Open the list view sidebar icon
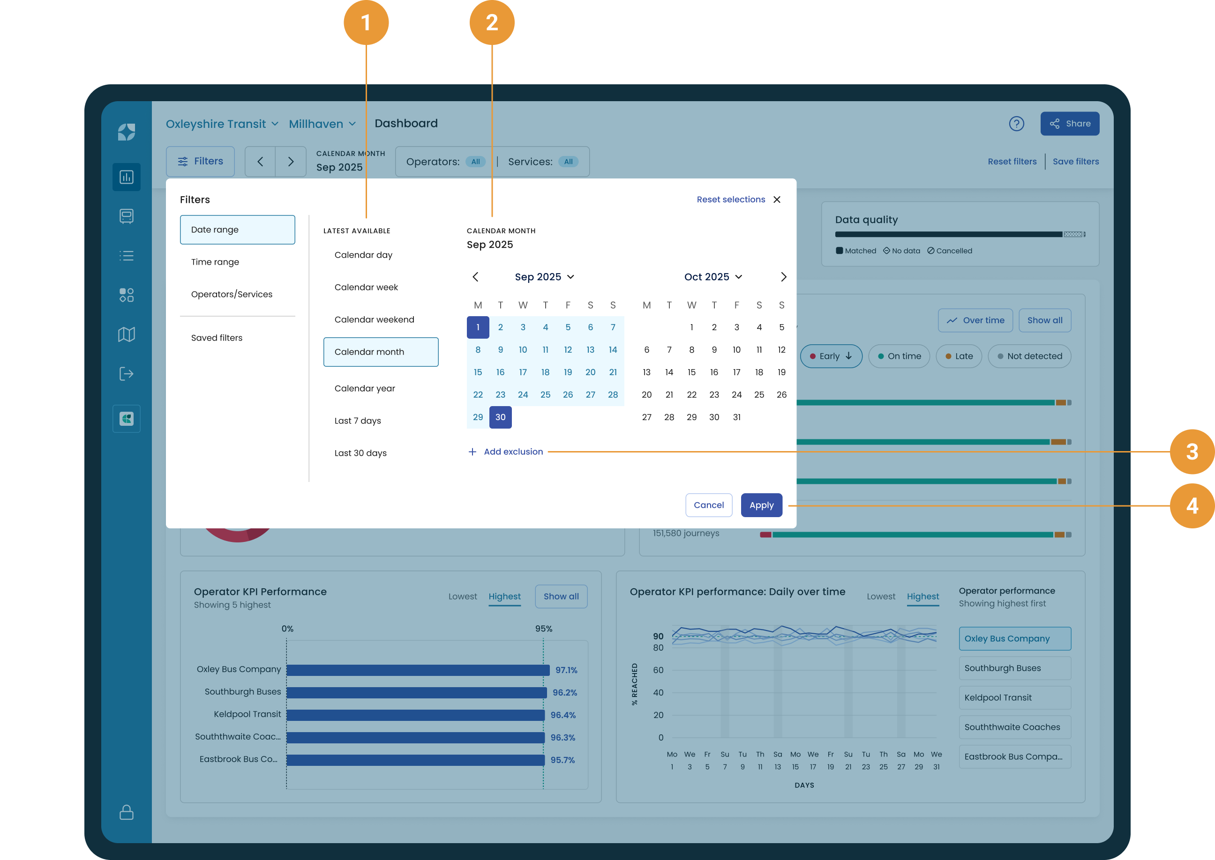Viewport: 1215px width, 860px height. click(x=126, y=256)
